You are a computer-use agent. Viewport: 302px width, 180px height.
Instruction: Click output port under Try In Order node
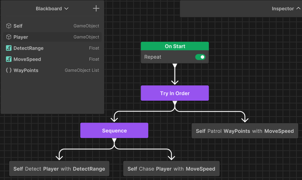(175, 103)
